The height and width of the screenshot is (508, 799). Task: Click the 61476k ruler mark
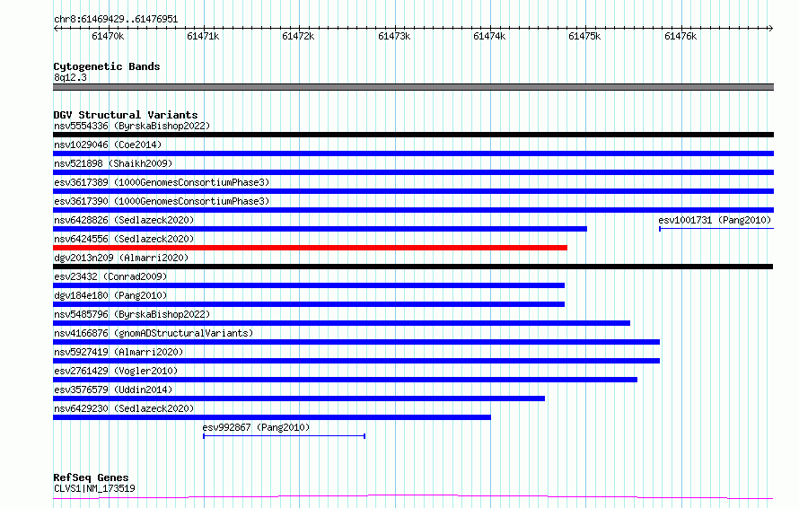click(x=680, y=36)
